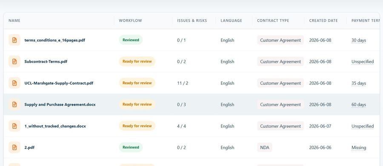
Task: Click 'English' language for Subcontract-Terms.pdf
Action: (227, 62)
